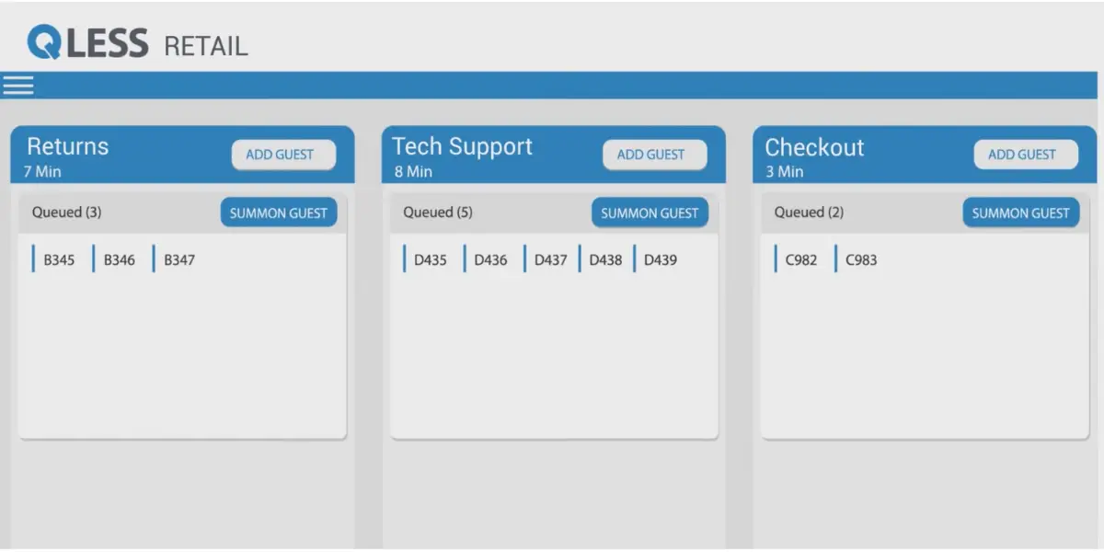Open the hamburger menu icon
The width and height of the screenshot is (1104, 552).
pos(18,86)
